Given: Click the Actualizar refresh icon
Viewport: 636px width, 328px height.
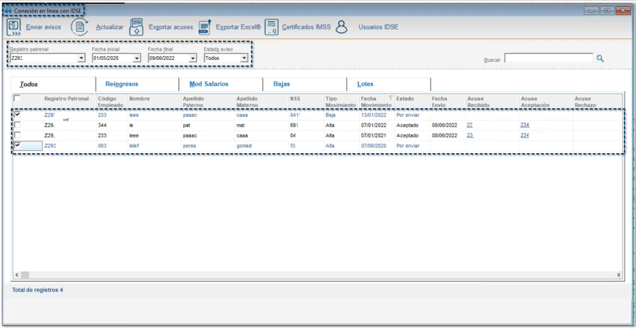Looking at the screenshot, I should pos(80,28).
